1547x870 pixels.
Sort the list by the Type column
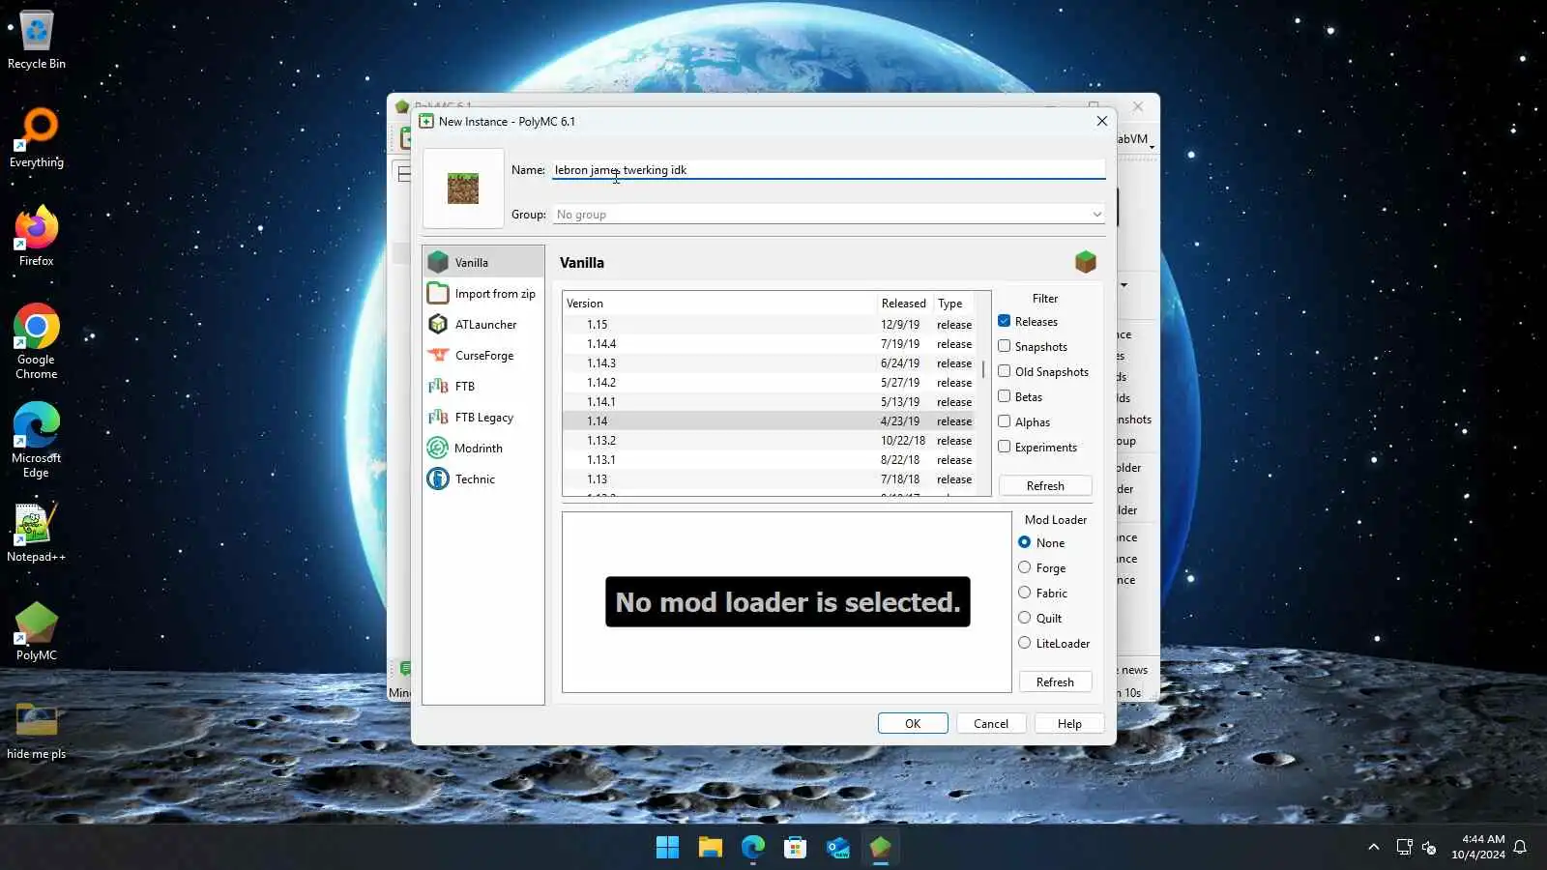954,303
